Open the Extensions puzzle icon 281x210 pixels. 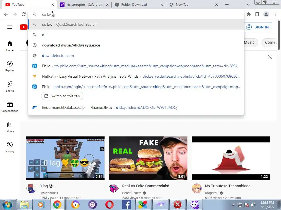(249, 14)
